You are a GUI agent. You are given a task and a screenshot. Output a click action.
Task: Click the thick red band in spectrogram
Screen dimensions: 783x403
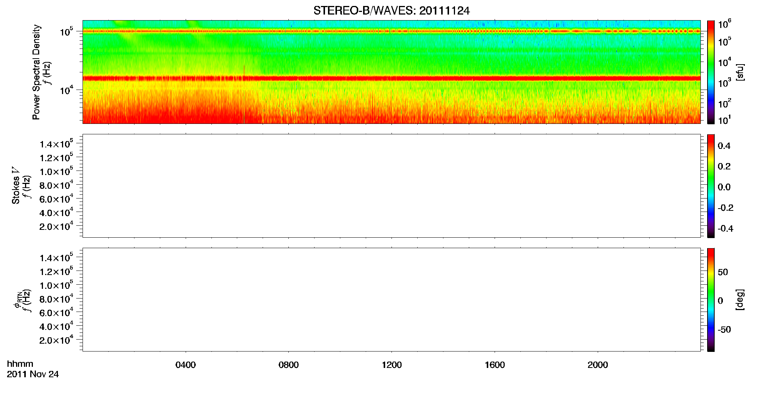pyautogui.click(x=391, y=78)
